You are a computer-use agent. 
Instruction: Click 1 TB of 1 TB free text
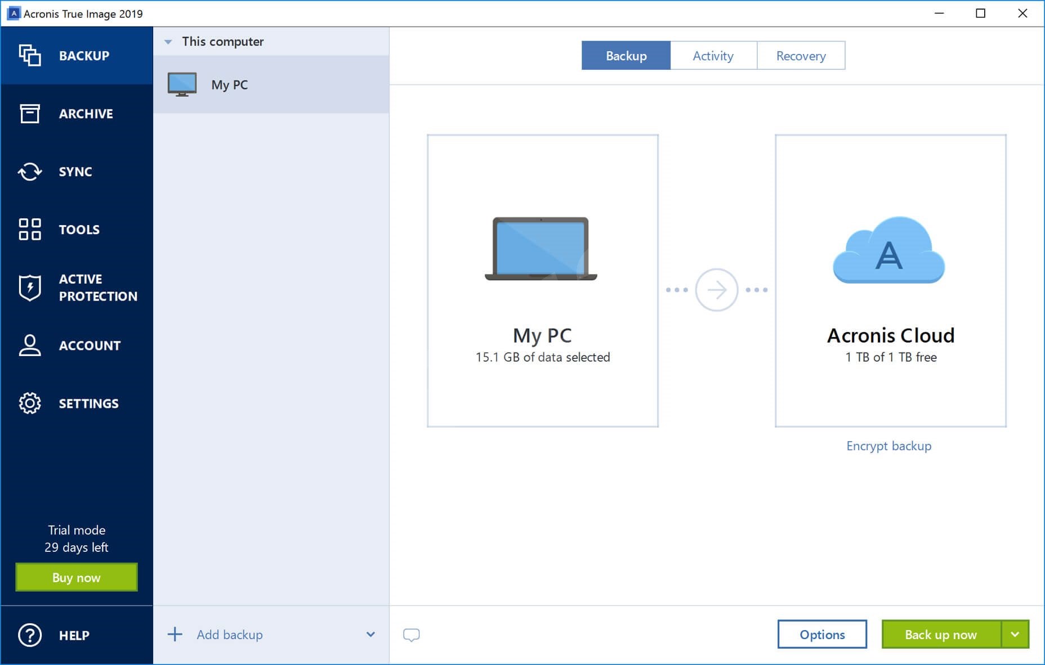891,357
